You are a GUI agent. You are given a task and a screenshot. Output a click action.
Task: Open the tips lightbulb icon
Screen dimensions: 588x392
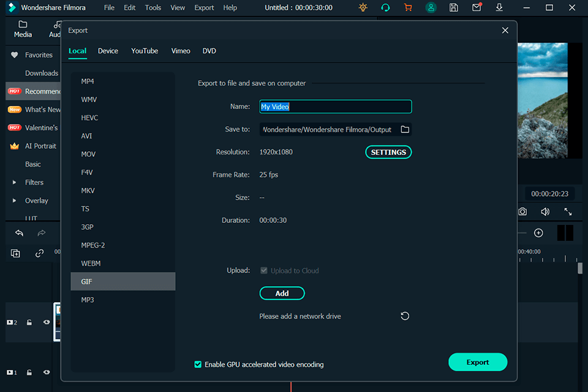363,7
